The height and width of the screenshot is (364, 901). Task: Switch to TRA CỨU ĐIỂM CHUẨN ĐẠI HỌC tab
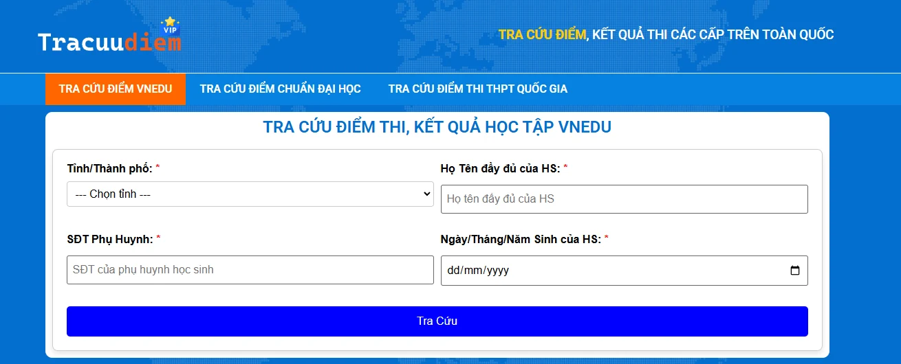tap(280, 89)
